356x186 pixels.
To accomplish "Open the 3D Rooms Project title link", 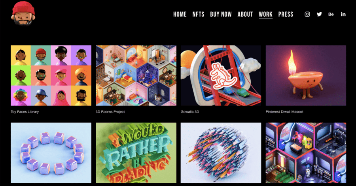I will [x=110, y=112].
